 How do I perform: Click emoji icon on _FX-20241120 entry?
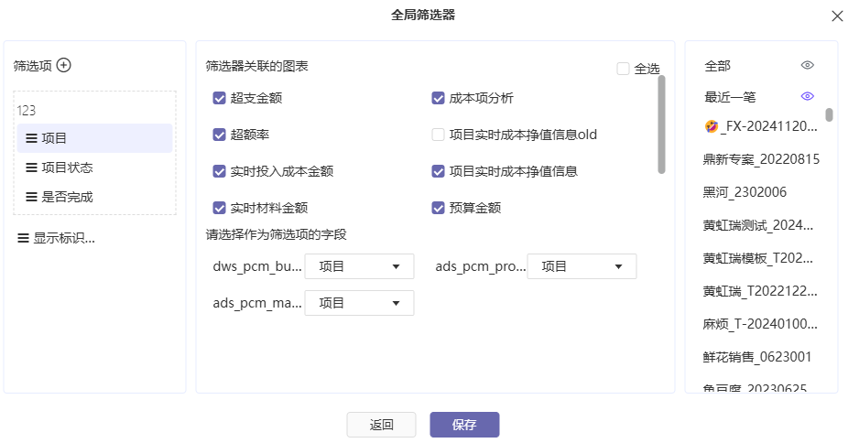(711, 126)
